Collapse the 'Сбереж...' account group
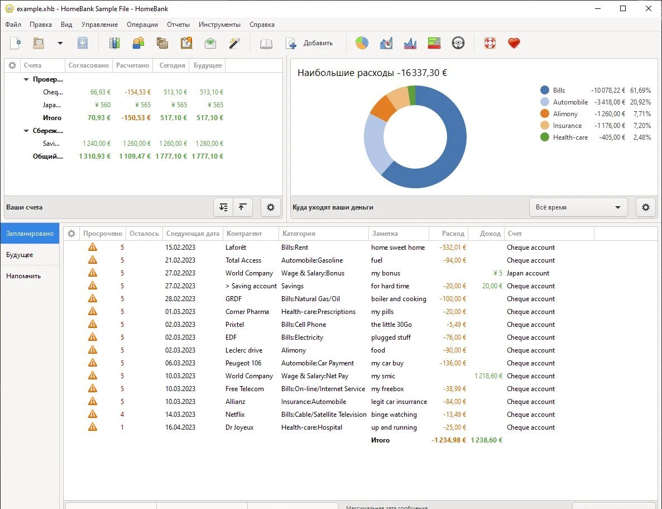This screenshot has height=509, width=662. (26, 131)
